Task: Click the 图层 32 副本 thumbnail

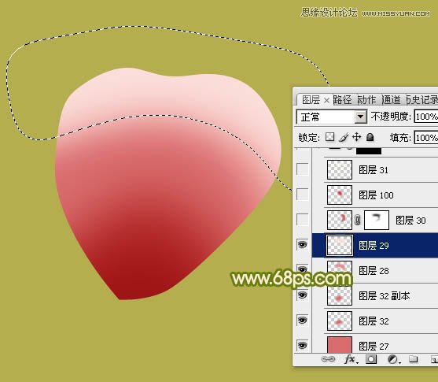Action: point(340,295)
